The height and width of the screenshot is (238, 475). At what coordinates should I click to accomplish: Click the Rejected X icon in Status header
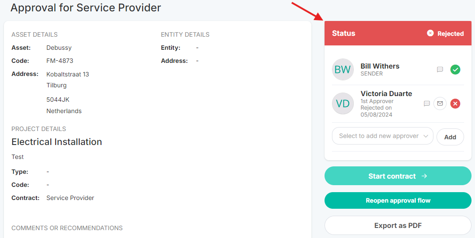pos(430,33)
